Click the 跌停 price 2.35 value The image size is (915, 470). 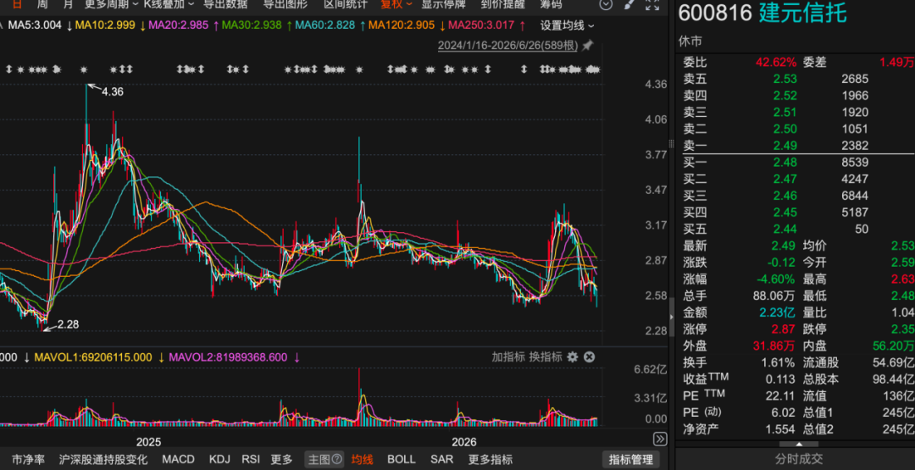coord(903,329)
